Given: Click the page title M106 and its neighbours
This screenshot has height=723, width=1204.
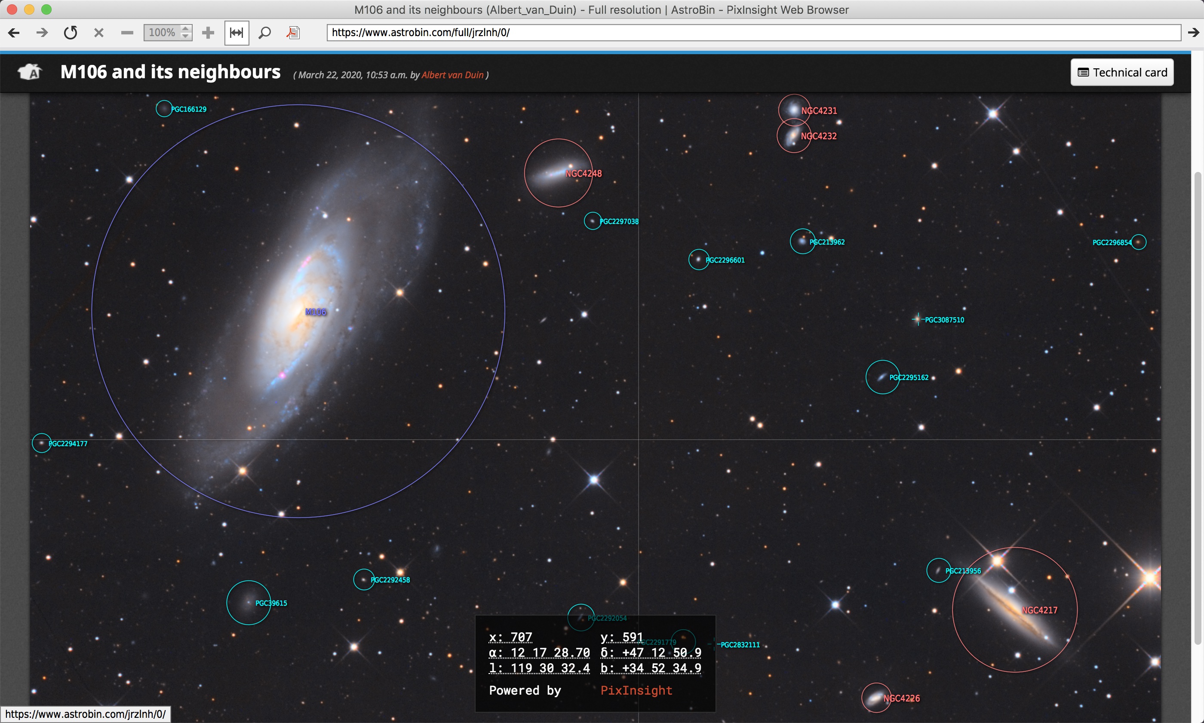Looking at the screenshot, I should tap(171, 72).
